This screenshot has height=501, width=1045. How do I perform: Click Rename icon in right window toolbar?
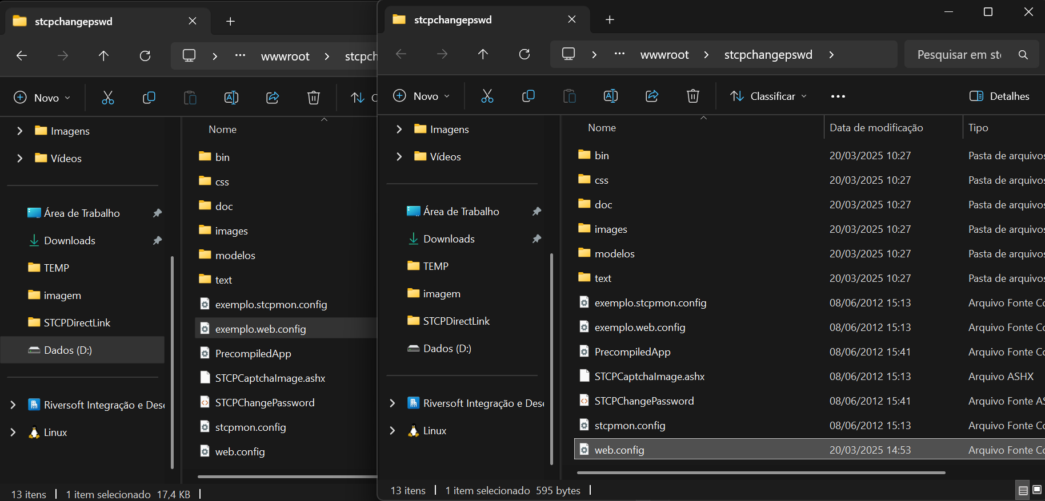[611, 96]
